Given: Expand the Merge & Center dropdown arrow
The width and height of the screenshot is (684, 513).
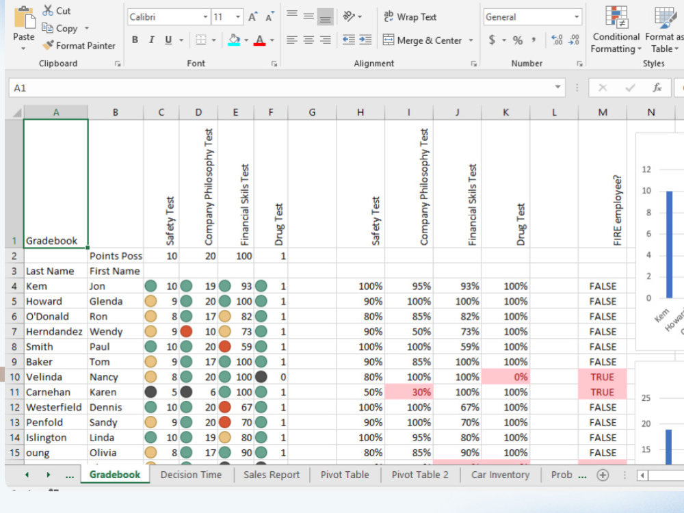Looking at the screenshot, I should click(471, 40).
